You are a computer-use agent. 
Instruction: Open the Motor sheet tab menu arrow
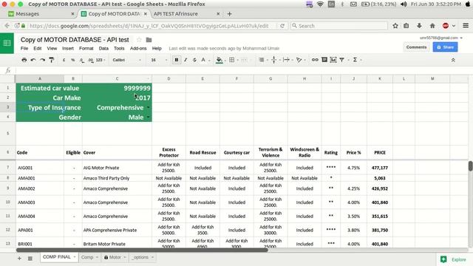click(x=125, y=257)
